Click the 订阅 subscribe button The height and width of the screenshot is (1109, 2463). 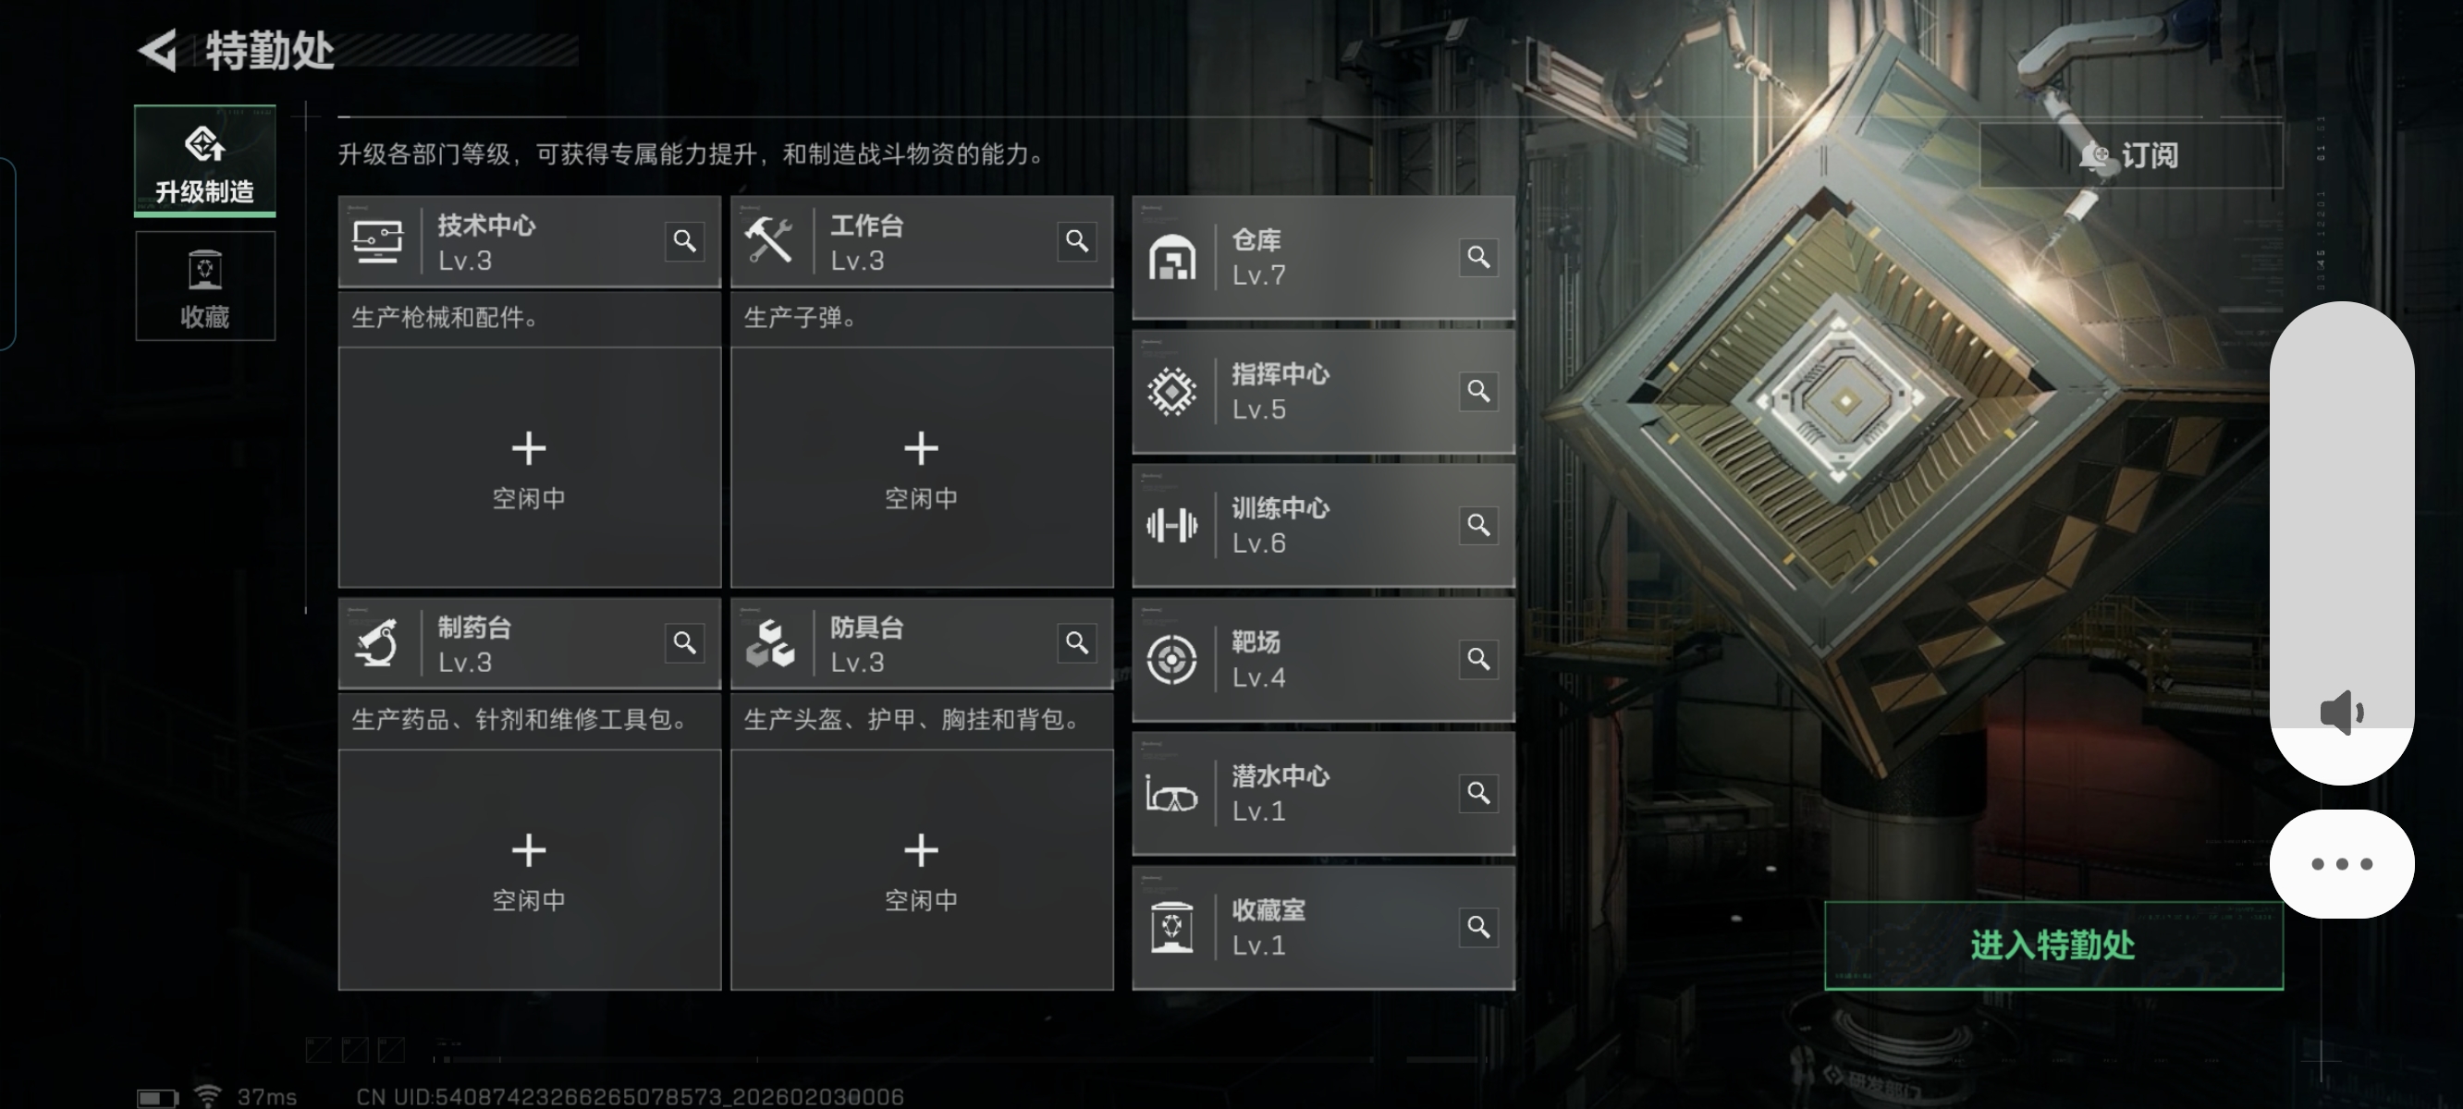[x=2130, y=155]
